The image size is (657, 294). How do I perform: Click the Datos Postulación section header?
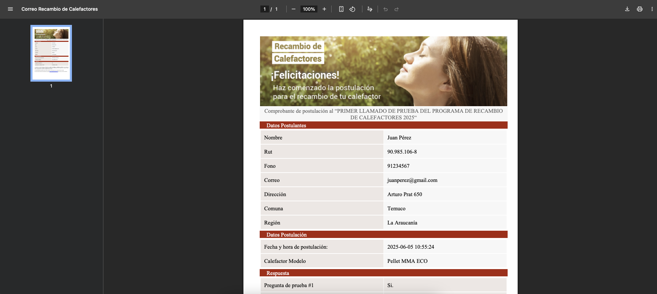(383, 235)
